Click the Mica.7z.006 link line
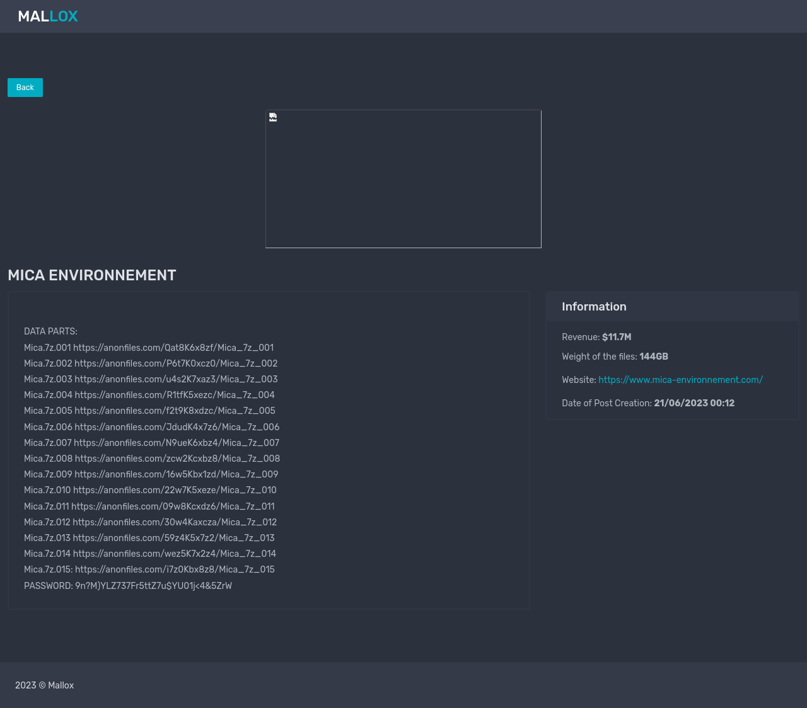This screenshot has width=807, height=708. click(152, 427)
